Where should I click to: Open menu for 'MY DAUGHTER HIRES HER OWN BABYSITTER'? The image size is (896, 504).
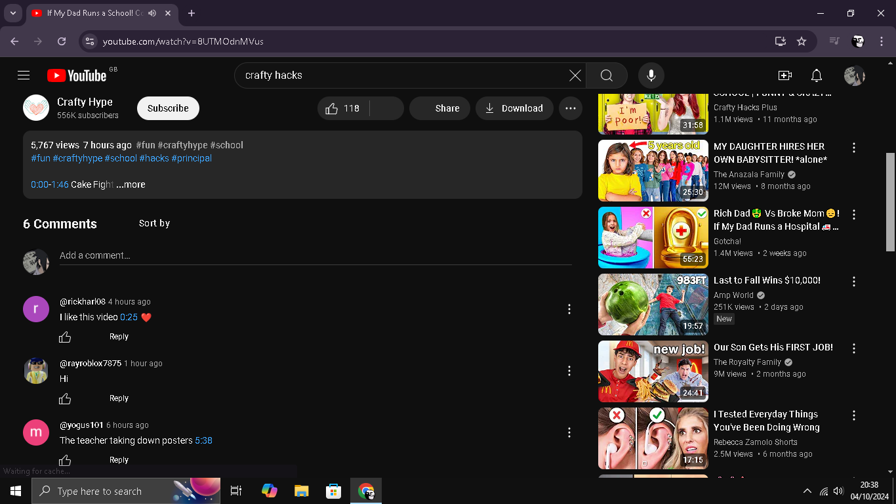tap(854, 148)
